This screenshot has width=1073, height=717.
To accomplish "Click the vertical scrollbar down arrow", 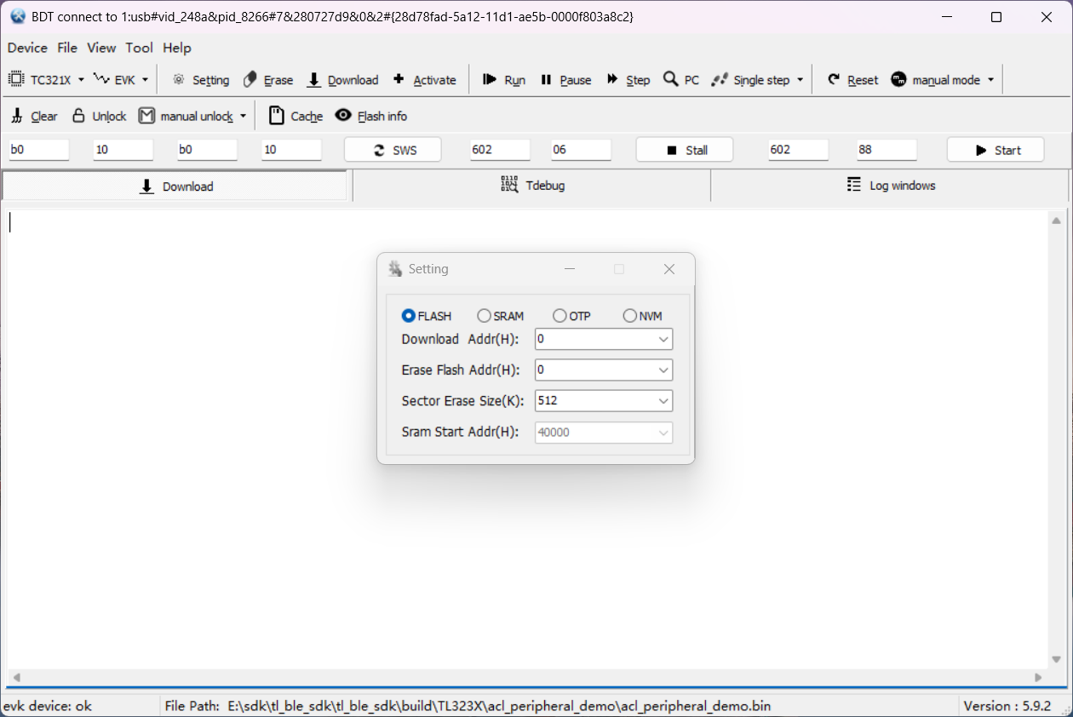I will [x=1057, y=659].
